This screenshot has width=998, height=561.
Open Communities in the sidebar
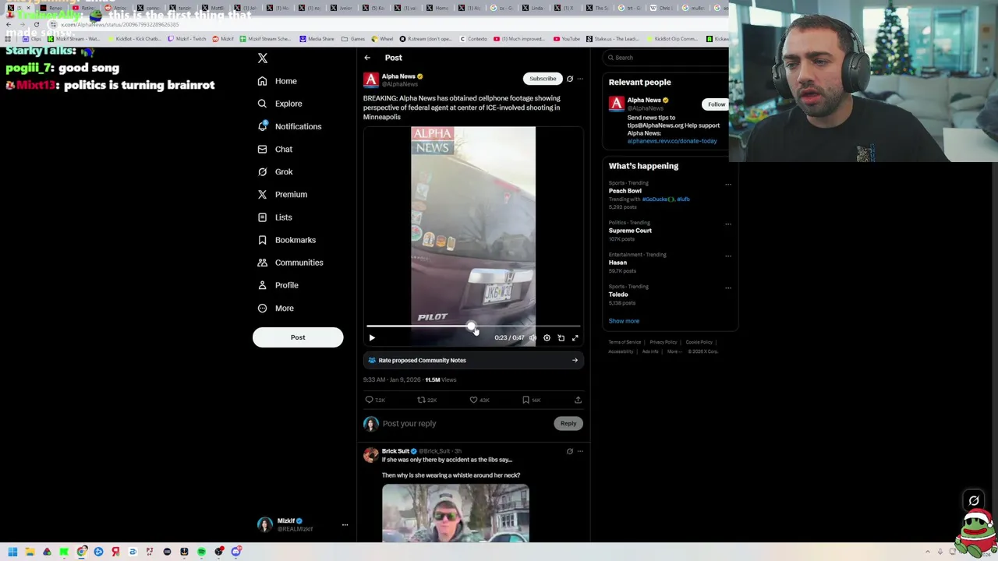click(x=289, y=263)
